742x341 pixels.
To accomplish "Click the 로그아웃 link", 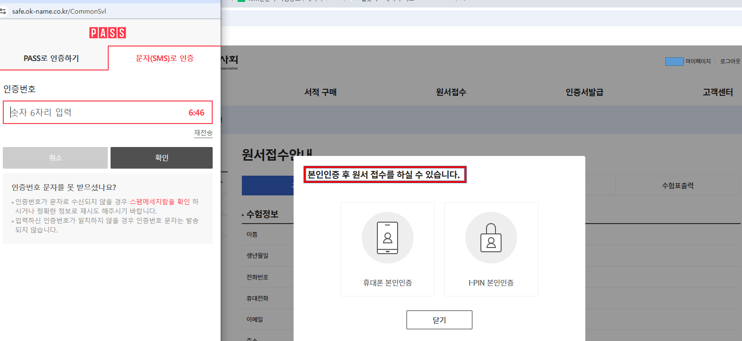I will (x=730, y=62).
